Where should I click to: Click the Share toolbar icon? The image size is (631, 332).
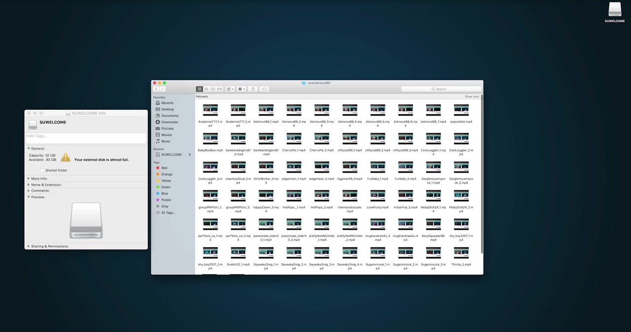point(253,89)
